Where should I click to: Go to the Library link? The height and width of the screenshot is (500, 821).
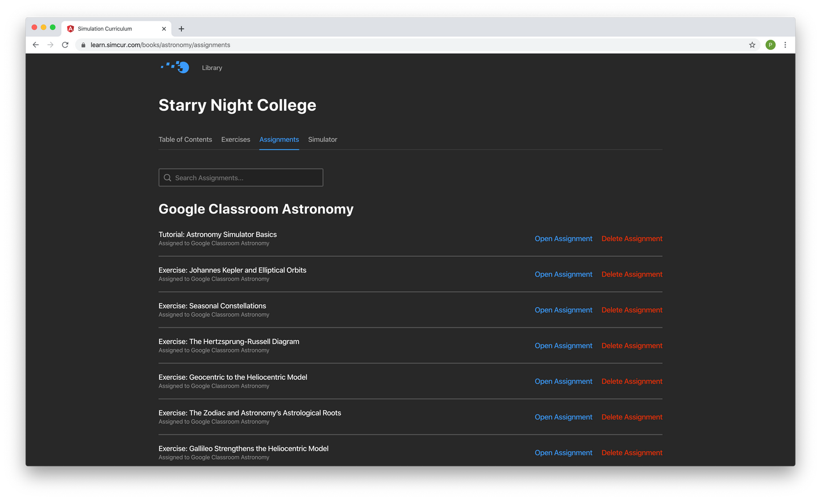pyautogui.click(x=212, y=68)
